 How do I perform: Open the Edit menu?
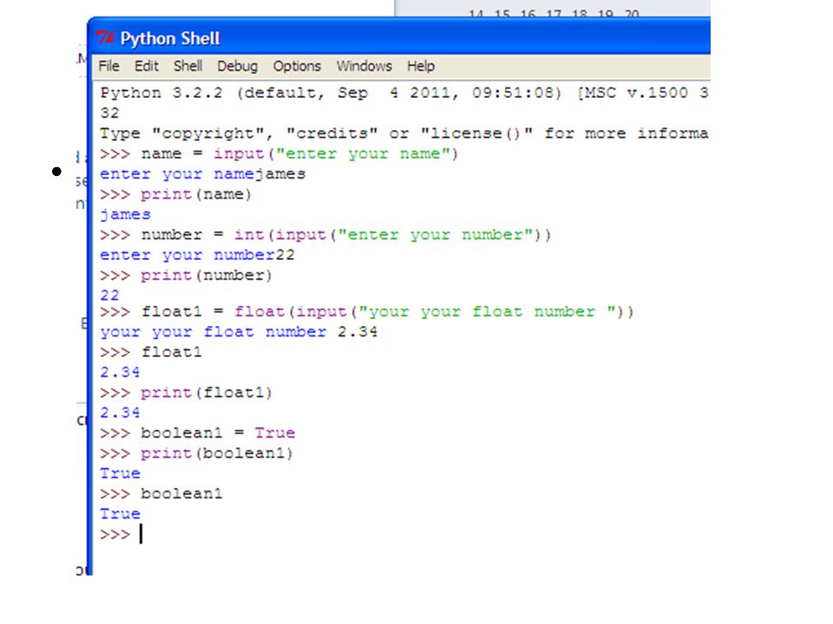(146, 67)
